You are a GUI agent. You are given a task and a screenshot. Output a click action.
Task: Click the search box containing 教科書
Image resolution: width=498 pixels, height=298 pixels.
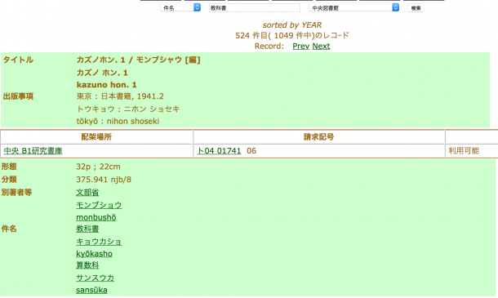[255, 8]
